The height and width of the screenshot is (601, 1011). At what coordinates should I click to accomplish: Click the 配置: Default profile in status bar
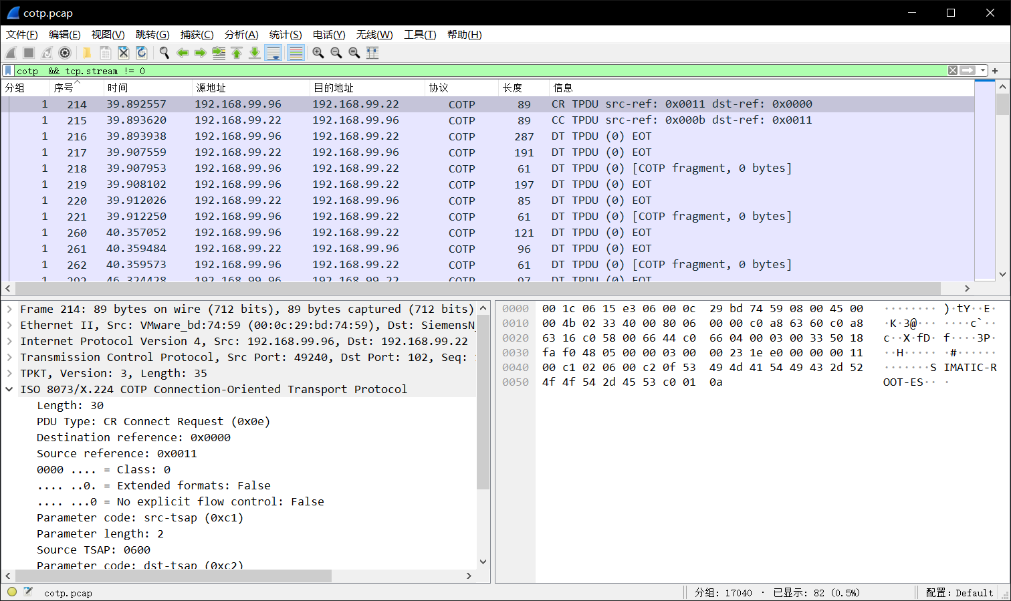[x=960, y=592]
